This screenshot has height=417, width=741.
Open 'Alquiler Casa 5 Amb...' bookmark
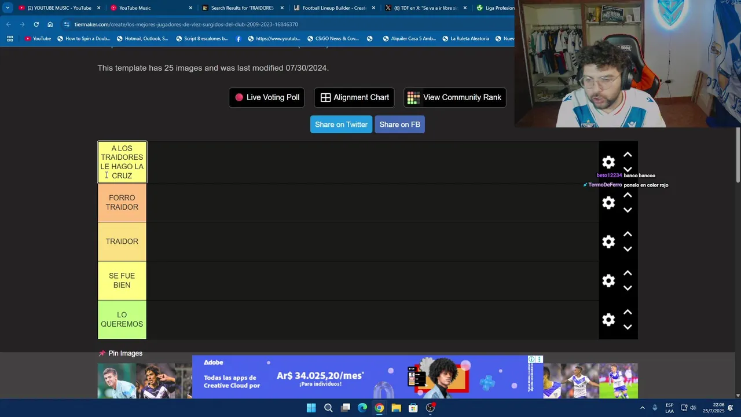point(409,39)
